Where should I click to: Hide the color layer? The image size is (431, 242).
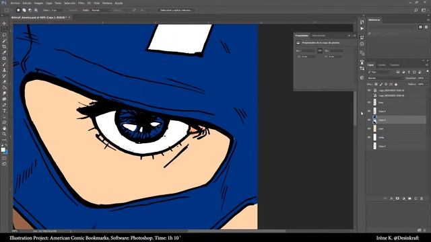tap(369, 128)
